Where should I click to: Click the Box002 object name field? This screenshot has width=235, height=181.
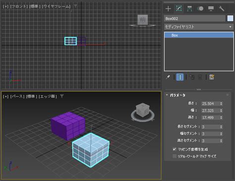[x=195, y=18]
